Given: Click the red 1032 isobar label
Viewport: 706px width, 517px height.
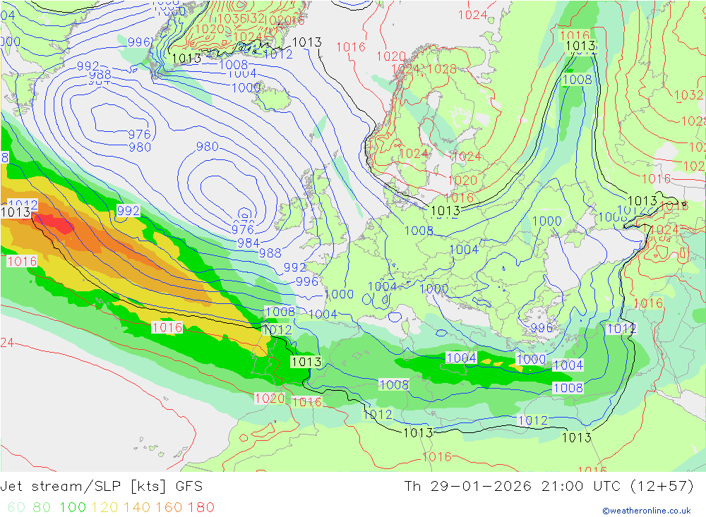Looking at the screenshot, I should tap(689, 95).
